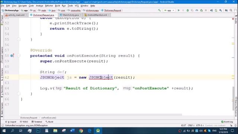This screenshot has width=238, height=134.
Task: Open the SDK Manager icon
Action: click(x=221, y=10)
